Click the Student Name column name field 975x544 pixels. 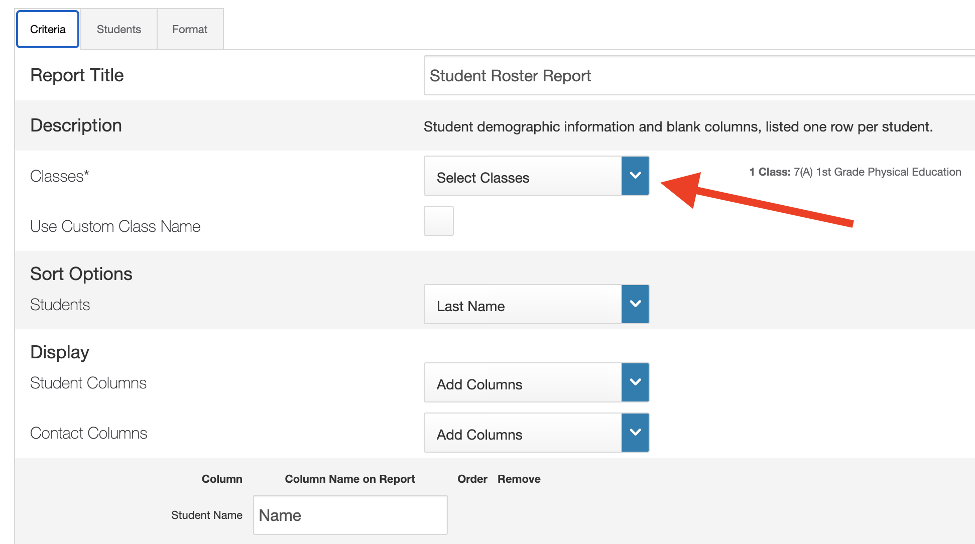[350, 515]
